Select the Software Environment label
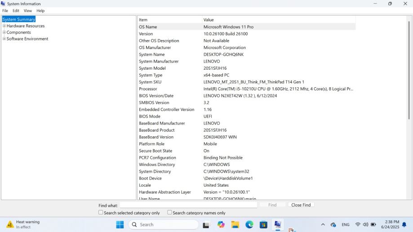Screen dimensions: 413x232 pos(27,39)
